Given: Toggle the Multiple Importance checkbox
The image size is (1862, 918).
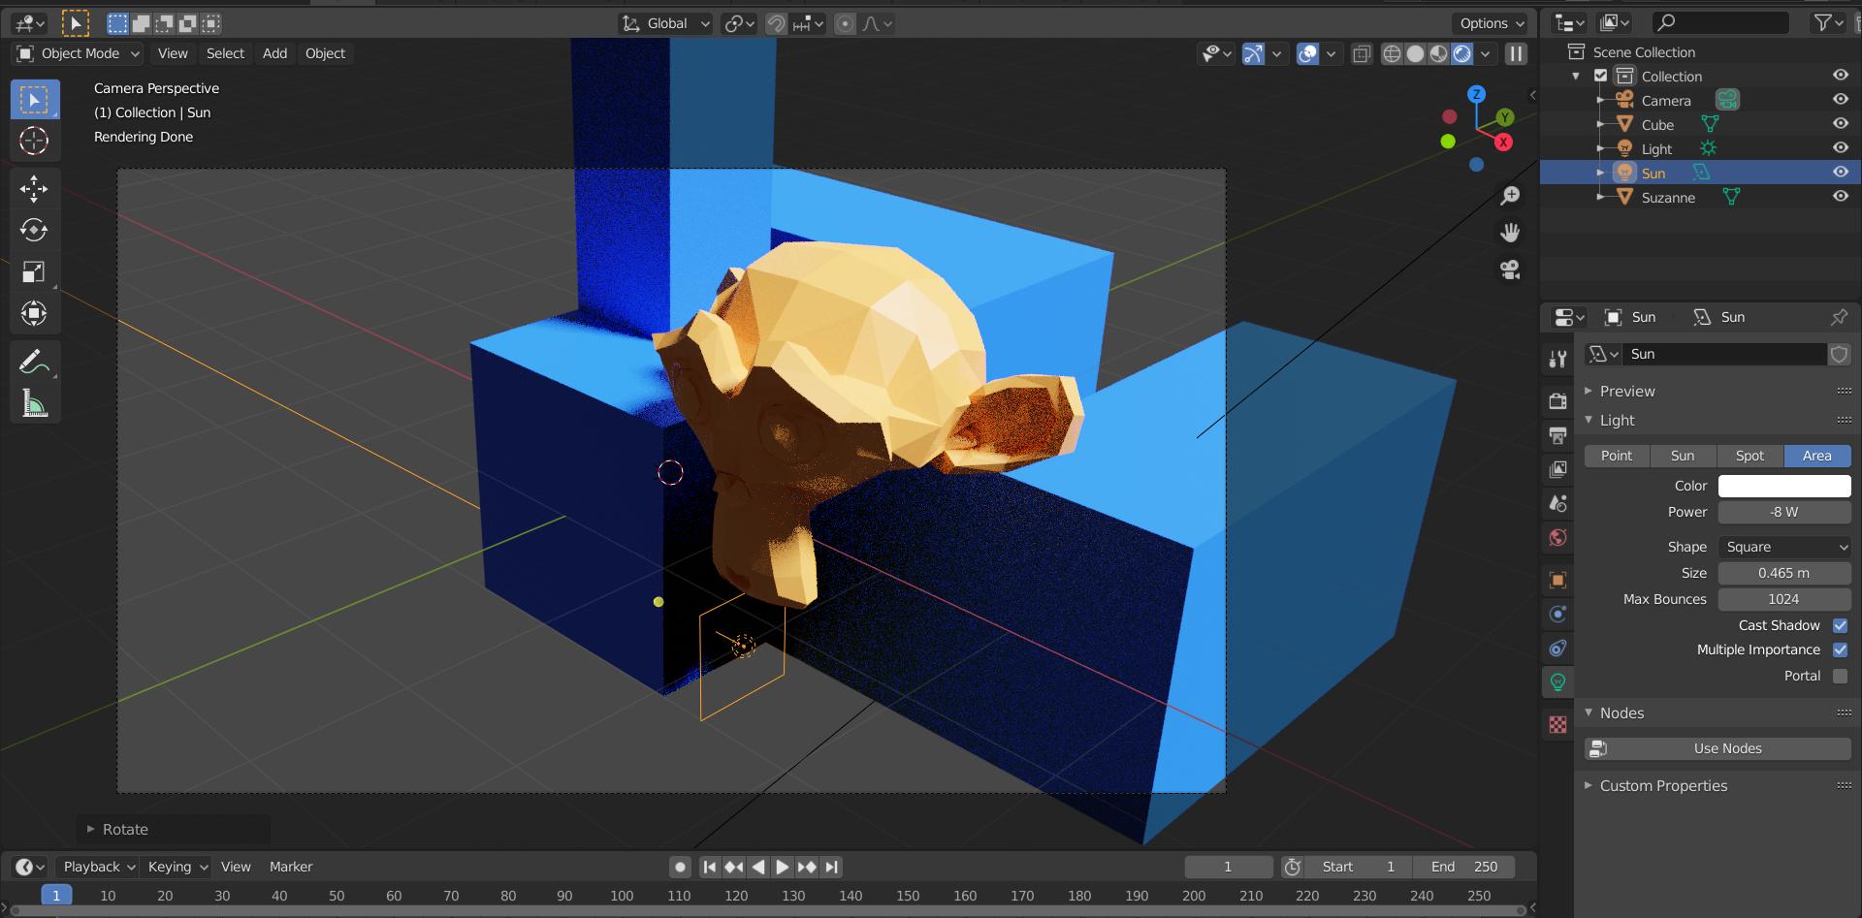Looking at the screenshot, I should (1840, 649).
